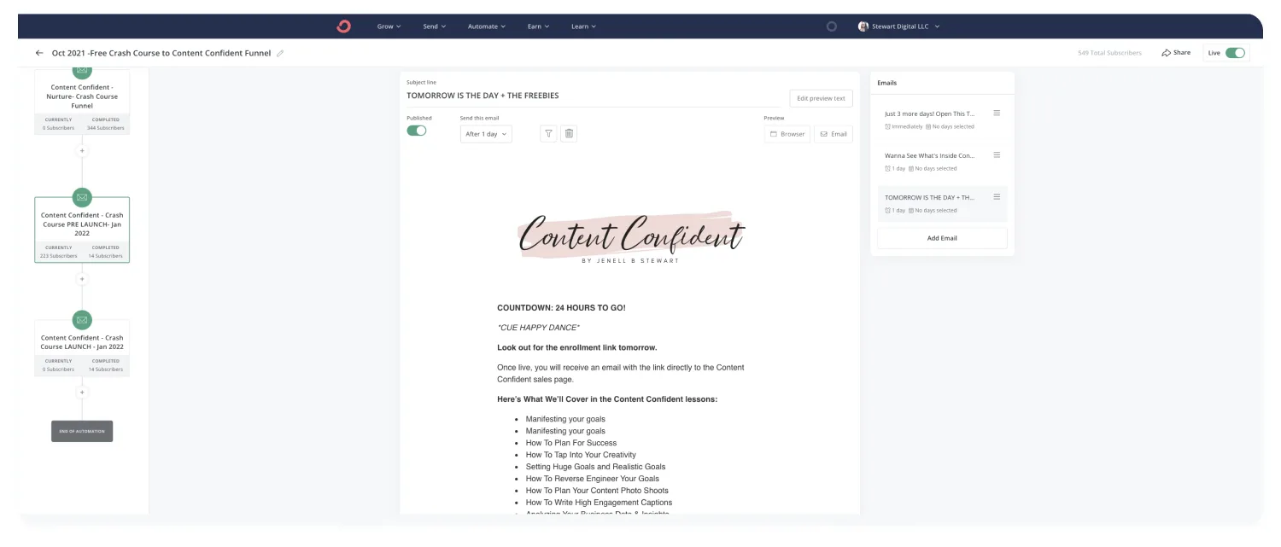This screenshot has height=547, width=1281.
Task: Click the back arrow beside funnel title
Action: pyautogui.click(x=39, y=53)
